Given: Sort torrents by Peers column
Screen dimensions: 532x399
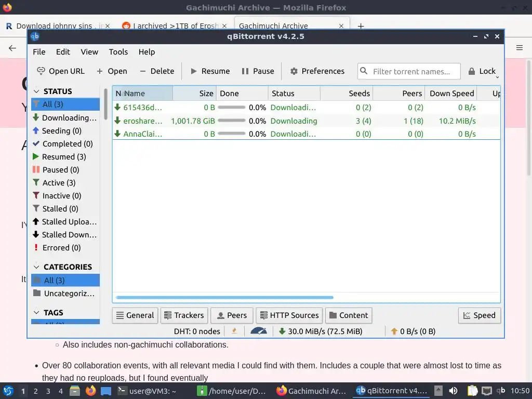Looking at the screenshot, I should point(398,94).
